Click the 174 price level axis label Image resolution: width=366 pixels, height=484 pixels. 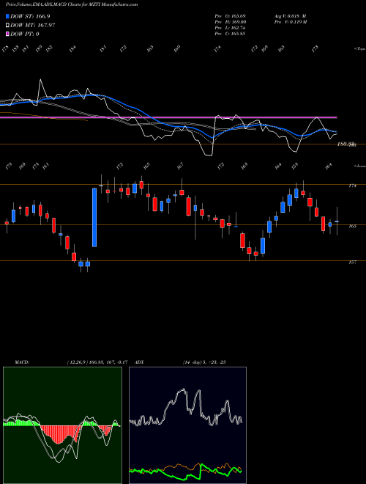coord(353,186)
